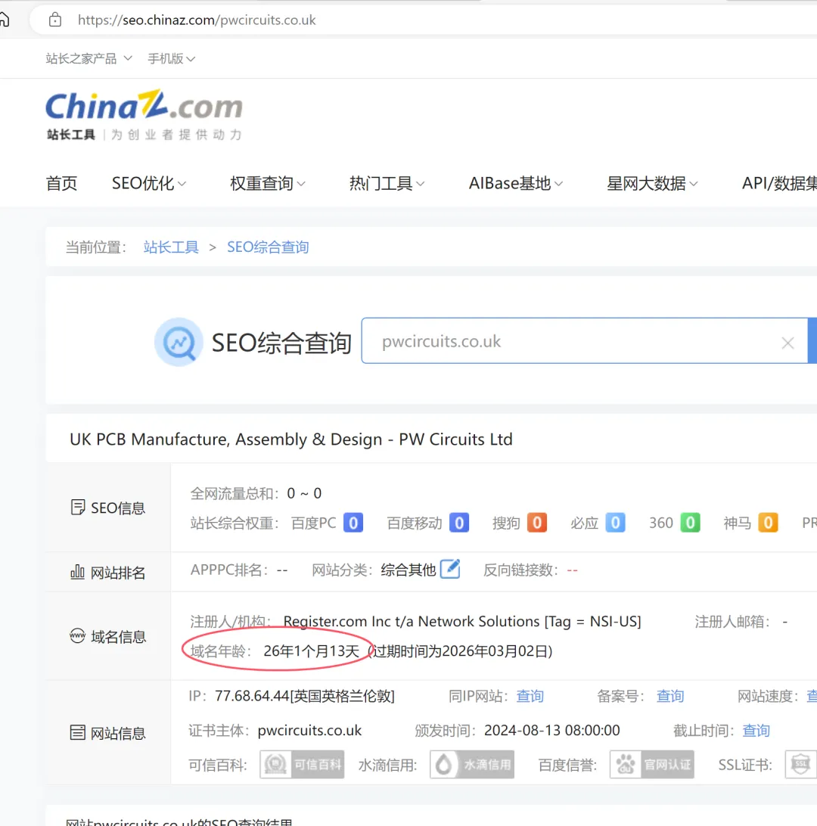Click the 证书主体 pwcircuits.co.uk value
This screenshot has height=826, width=817.
tap(309, 731)
